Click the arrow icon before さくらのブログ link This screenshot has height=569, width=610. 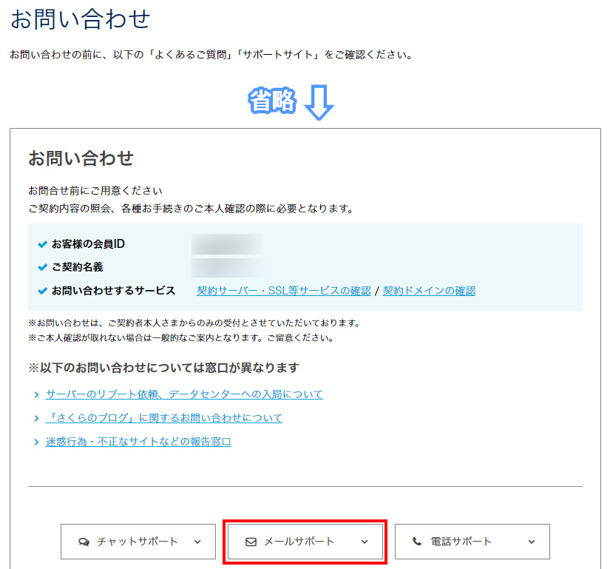point(36,418)
